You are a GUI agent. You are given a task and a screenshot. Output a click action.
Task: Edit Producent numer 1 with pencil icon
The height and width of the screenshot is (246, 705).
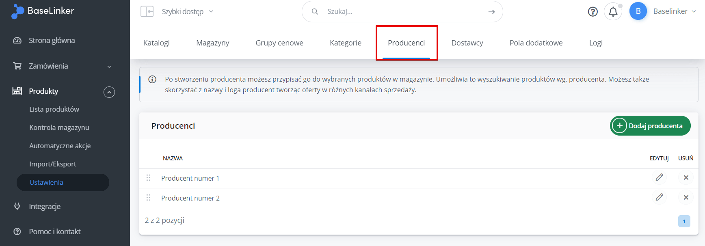660,177
